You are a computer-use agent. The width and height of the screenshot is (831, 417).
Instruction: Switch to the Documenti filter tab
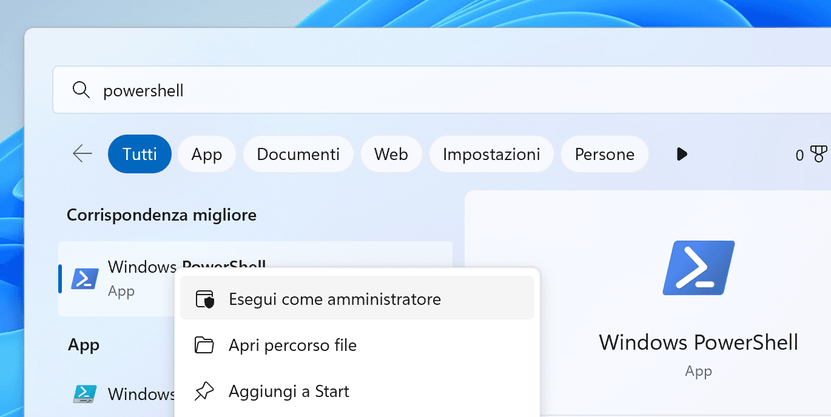298,154
